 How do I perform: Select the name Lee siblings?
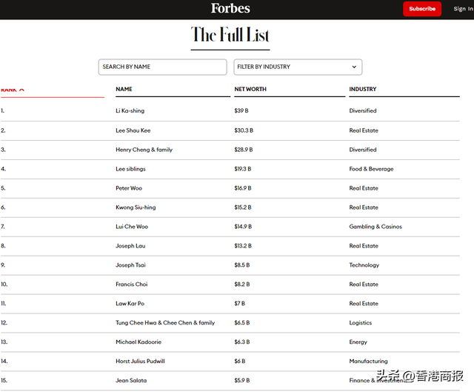(130, 169)
